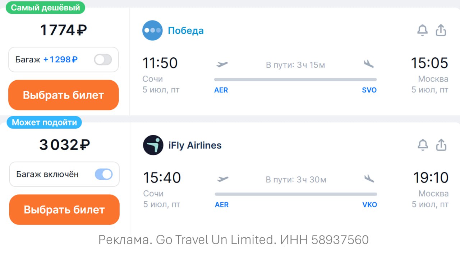460x256 pixels.
Task: Click the bell icon on Победа ticket
Action: 422,30
